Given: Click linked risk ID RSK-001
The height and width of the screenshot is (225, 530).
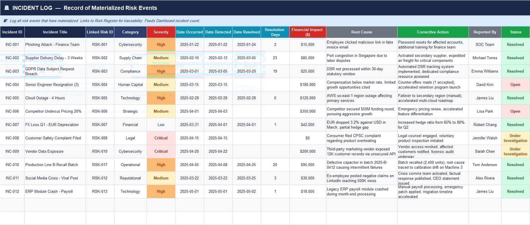Looking at the screenshot, I should 100,44.
